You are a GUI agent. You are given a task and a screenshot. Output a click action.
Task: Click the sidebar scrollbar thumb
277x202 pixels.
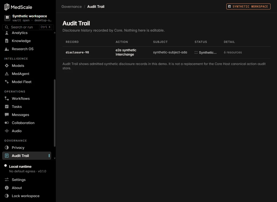[x=55, y=113]
